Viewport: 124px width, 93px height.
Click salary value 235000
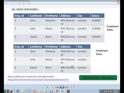coord(96,37)
